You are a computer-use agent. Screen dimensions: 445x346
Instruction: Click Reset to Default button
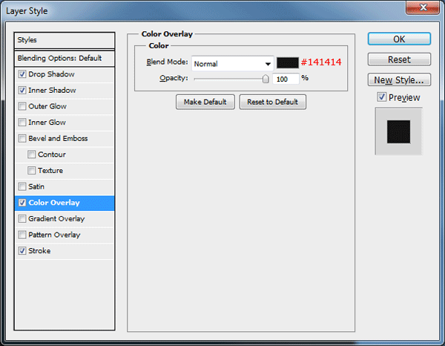pyautogui.click(x=272, y=102)
